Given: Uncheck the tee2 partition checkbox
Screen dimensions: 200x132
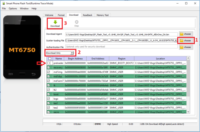Looking at the screenshot, I should pyautogui.click(x=48, y=108).
